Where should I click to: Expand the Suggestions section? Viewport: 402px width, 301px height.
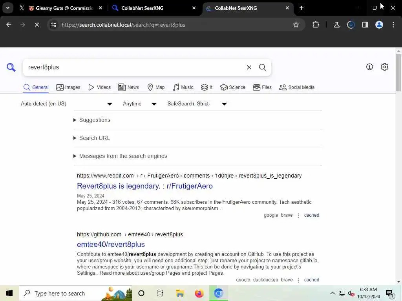[92, 120]
